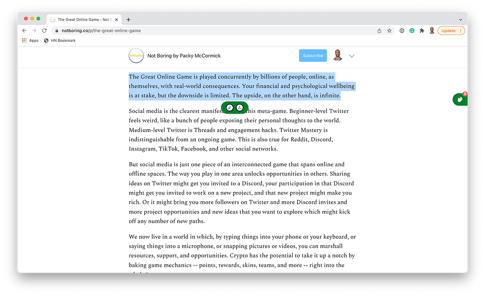Image resolution: width=485 pixels, height=296 pixels.
Task: Click the Not Boring logo
Action: 136,56
